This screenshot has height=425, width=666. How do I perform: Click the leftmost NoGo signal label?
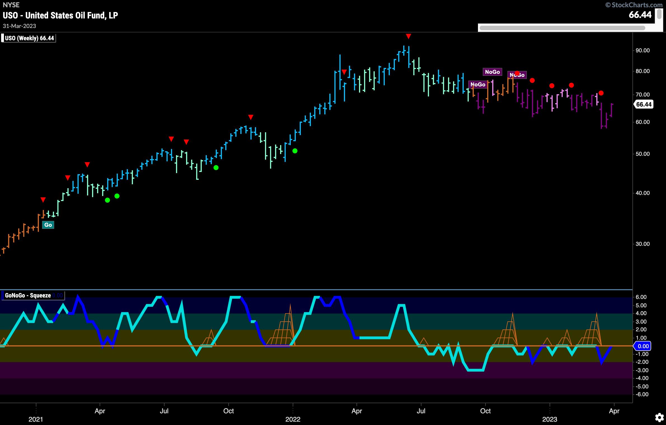pos(478,84)
